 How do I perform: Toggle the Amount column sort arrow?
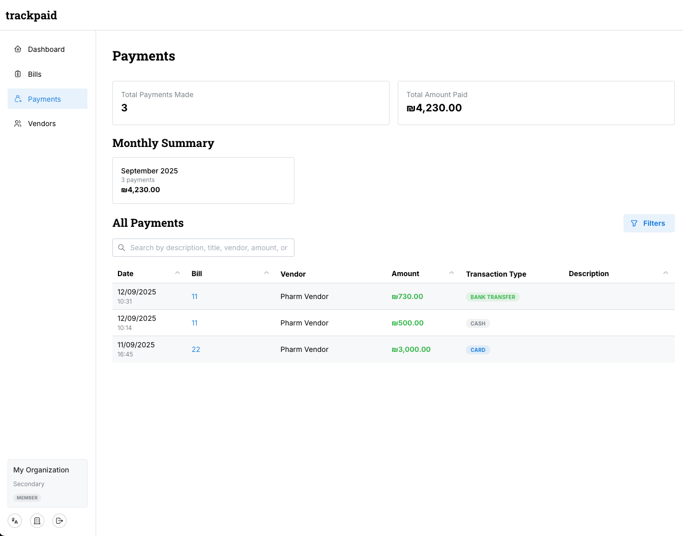coord(452,273)
